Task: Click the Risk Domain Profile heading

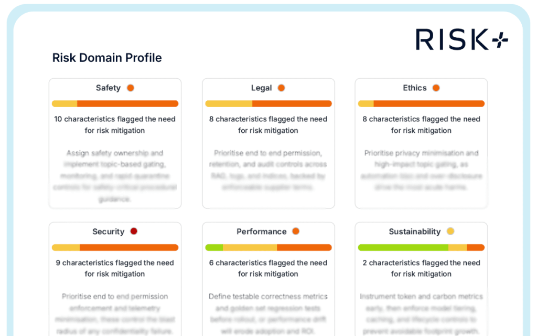Action: click(x=107, y=58)
